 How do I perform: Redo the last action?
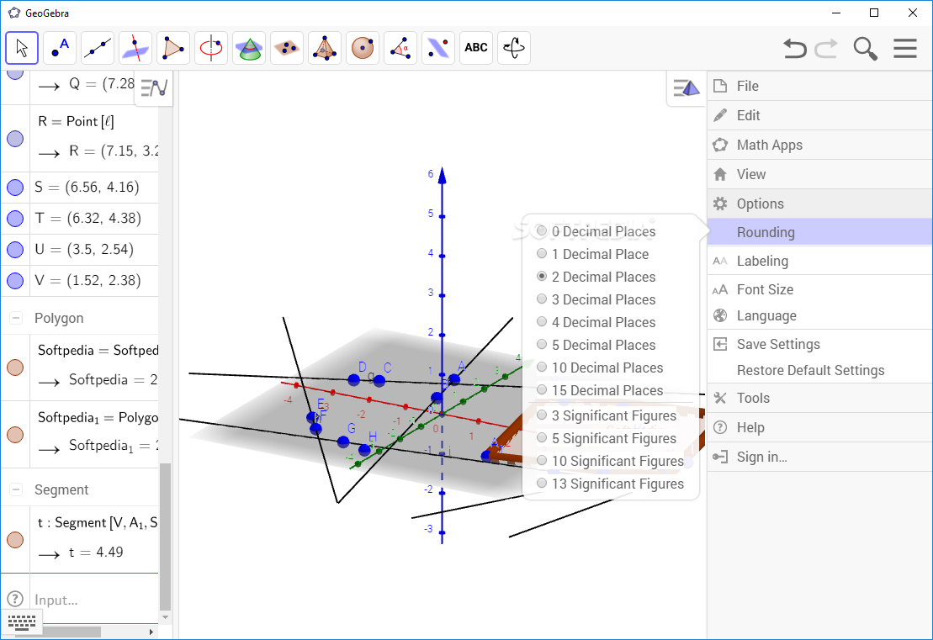coord(826,48)
